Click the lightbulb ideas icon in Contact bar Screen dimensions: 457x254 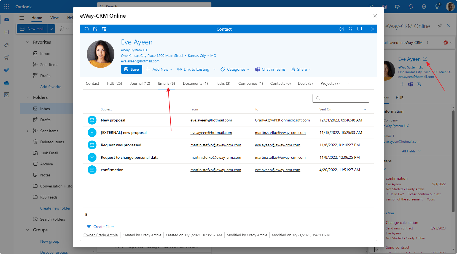click(351, 29)
